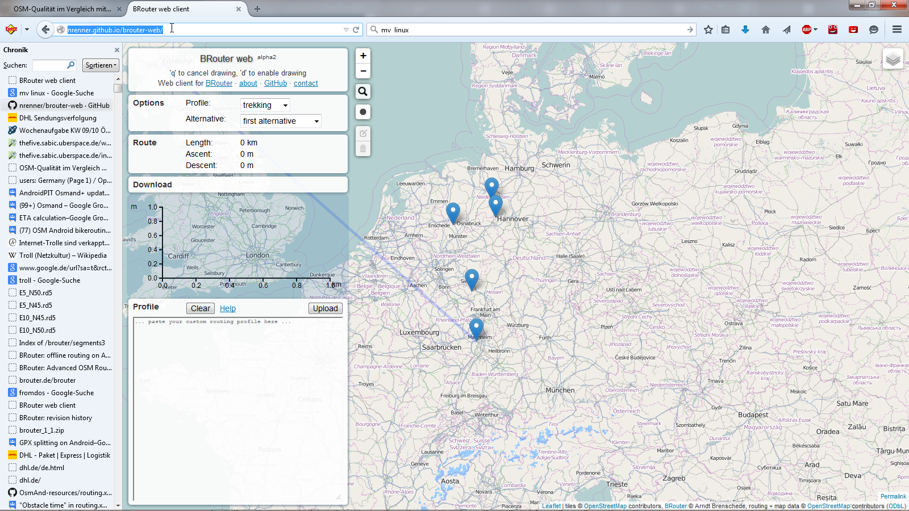Open the GitHub link in header
909x511 pixels.
276,83
